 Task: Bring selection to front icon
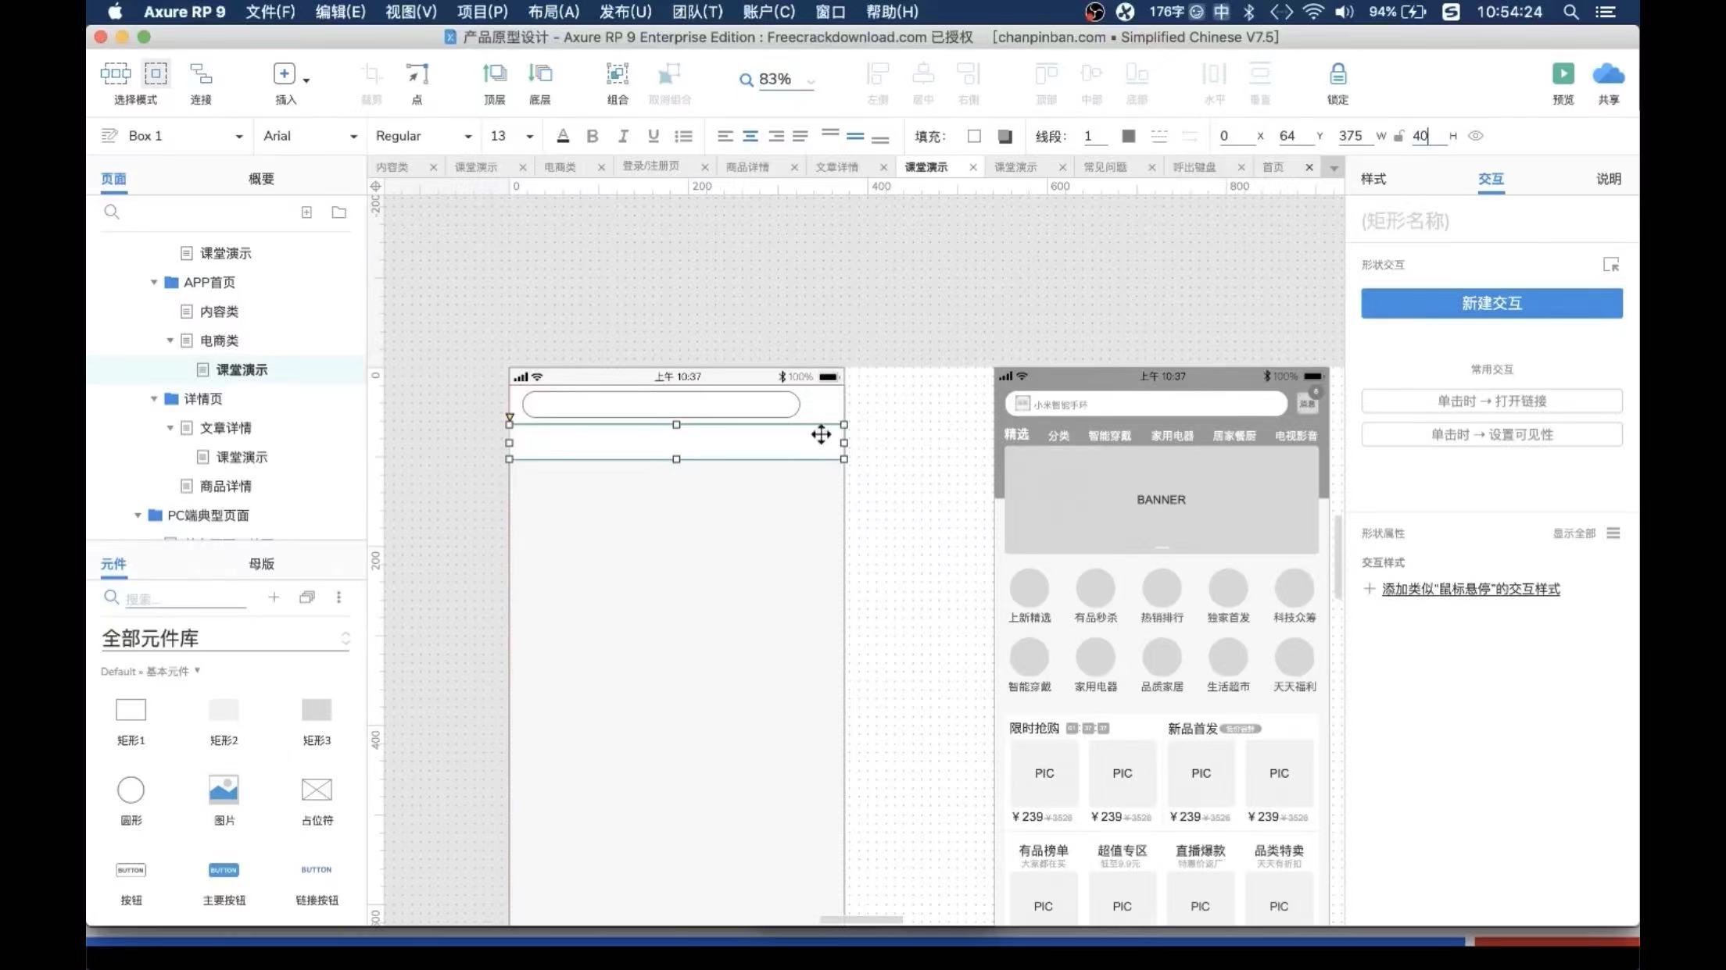(494, 74)
